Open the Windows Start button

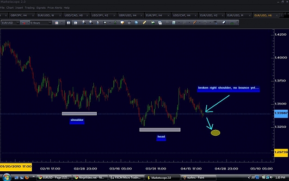6,177
